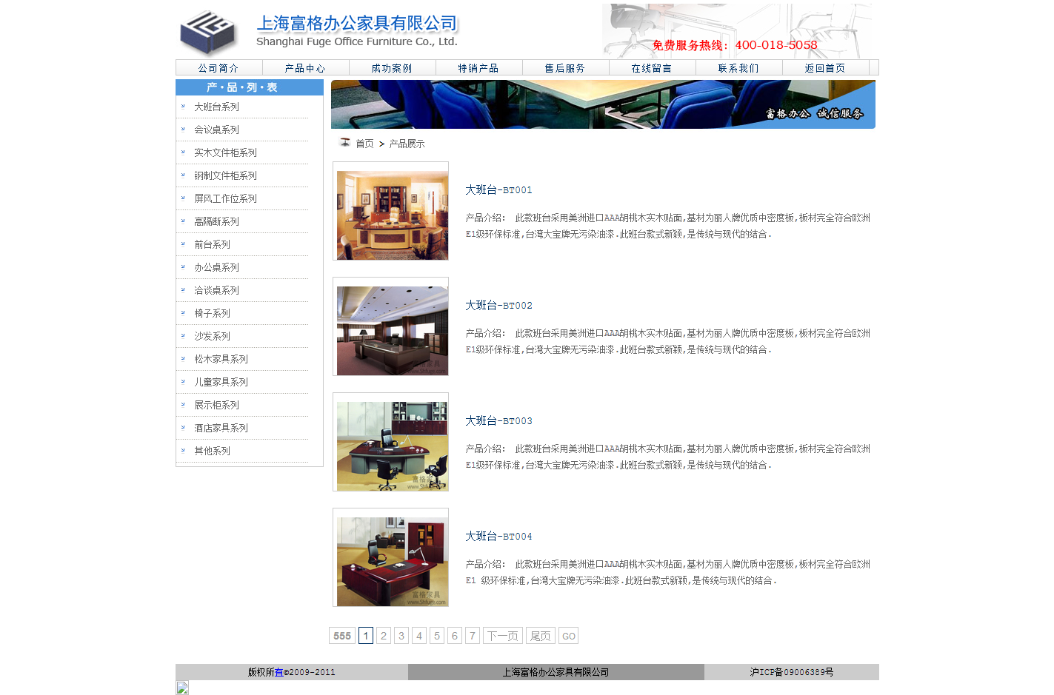Select the 大班台-BT004 product picture
This screenshot has width=1054, height=695.
(x=392, y=561)
